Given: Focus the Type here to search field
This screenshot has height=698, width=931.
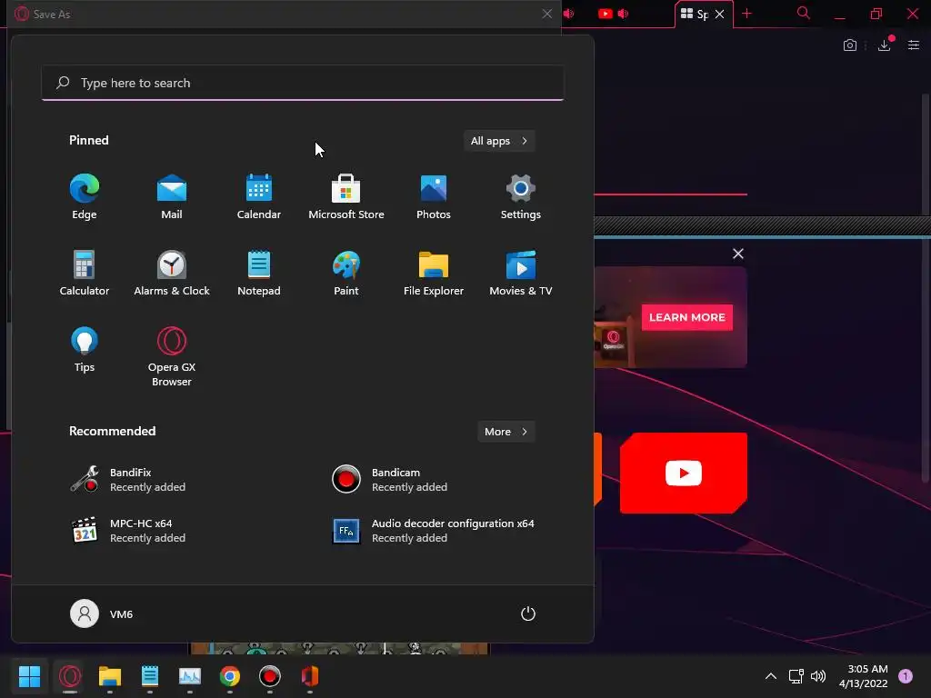Looking at the screenshot, I should click(303, 83).
